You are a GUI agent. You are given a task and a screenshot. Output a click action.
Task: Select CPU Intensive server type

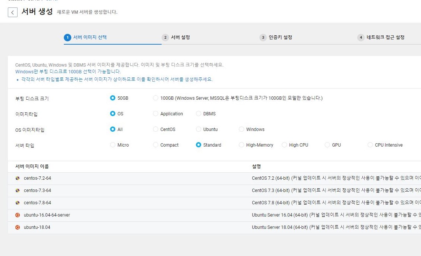(370, 145)
